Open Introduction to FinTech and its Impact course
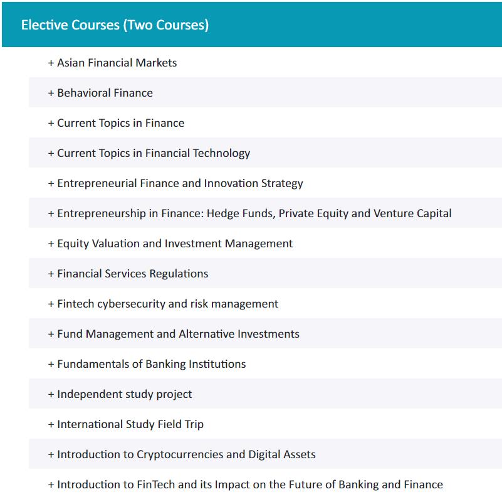The height and width of the screenshot is (499, 502). (x=249, y=485)
